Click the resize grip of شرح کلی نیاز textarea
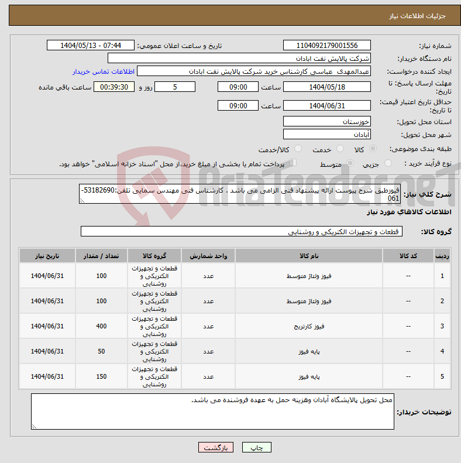 [x=82, y=201]
